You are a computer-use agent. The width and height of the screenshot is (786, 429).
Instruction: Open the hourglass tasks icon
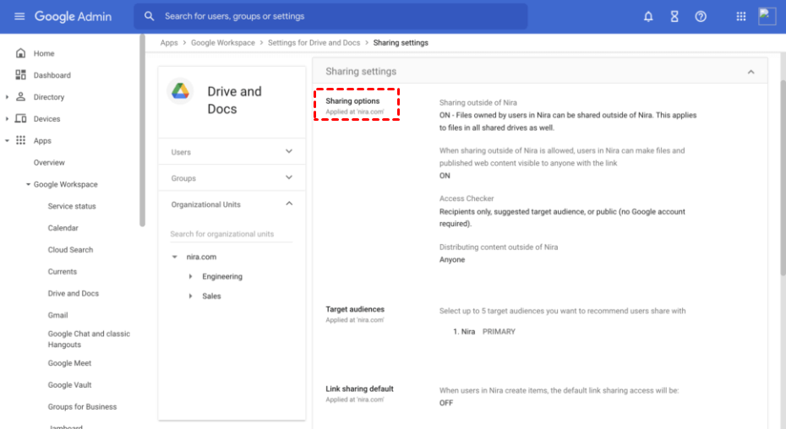tap(674, 17)
